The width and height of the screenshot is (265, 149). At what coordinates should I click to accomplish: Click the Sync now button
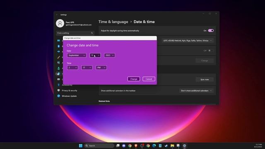[205, 79]
